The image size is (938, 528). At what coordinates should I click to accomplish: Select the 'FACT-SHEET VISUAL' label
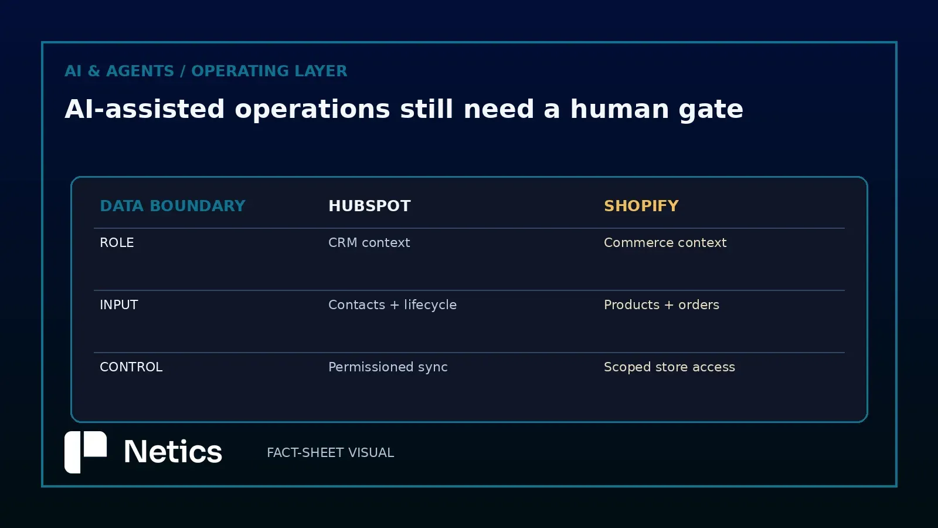(x=330, y=453)
